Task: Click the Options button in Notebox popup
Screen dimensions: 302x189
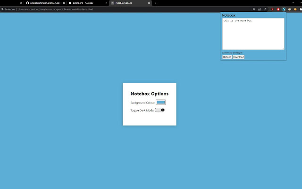Action: click(x=227, y=57)
